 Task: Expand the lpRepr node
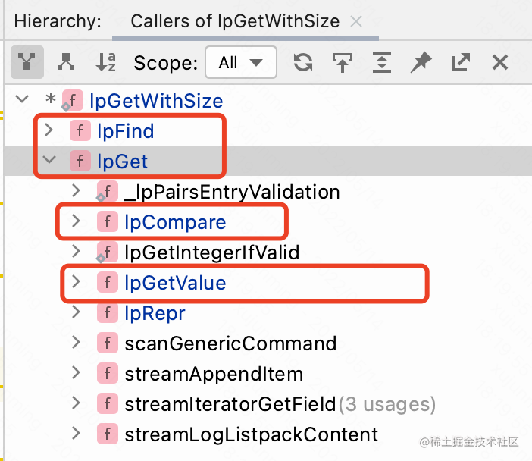[77, 312]
